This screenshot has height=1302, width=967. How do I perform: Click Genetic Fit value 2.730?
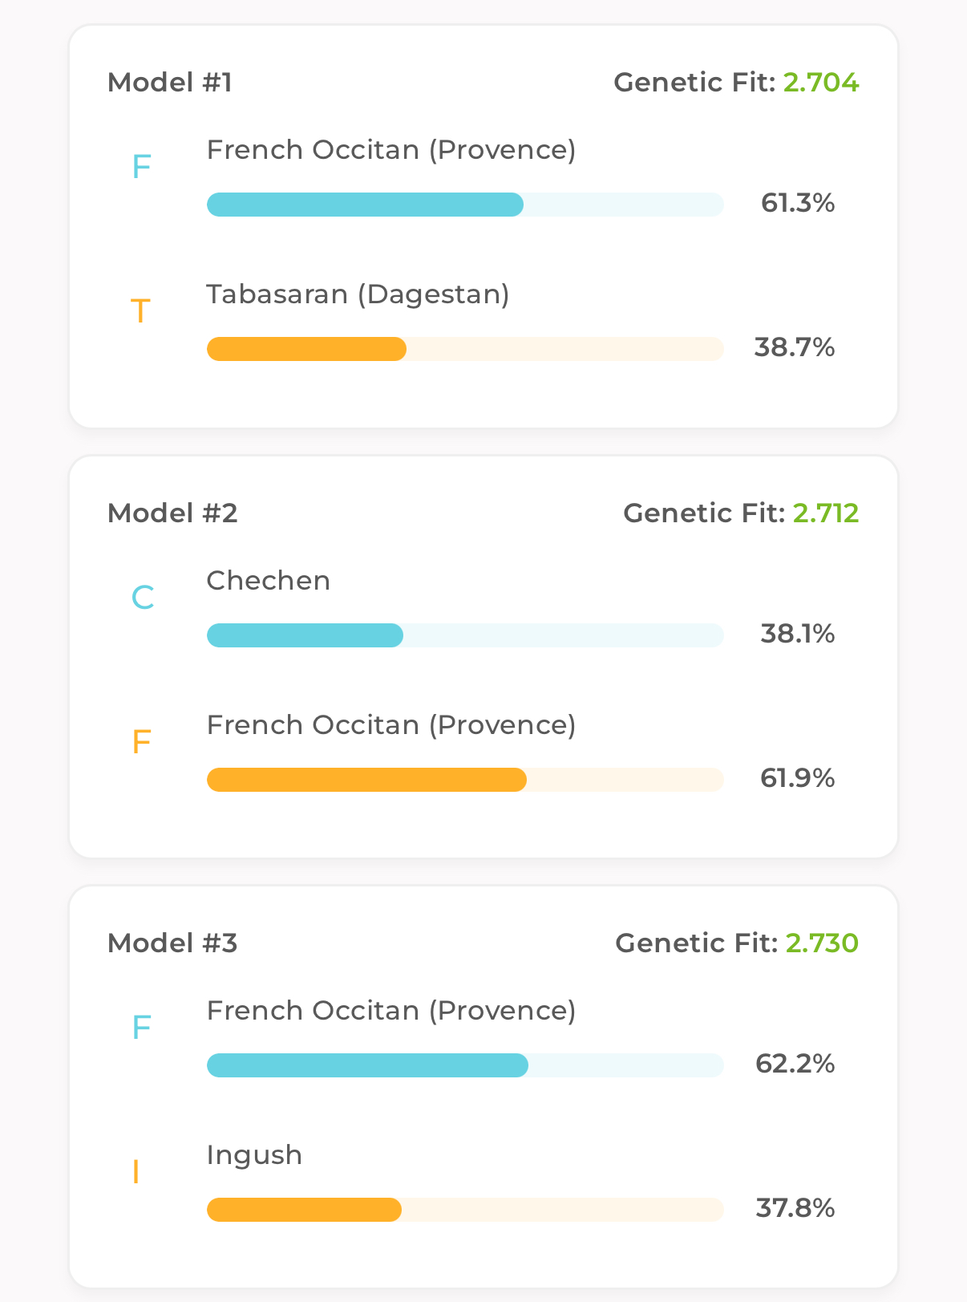pos(822,943)
